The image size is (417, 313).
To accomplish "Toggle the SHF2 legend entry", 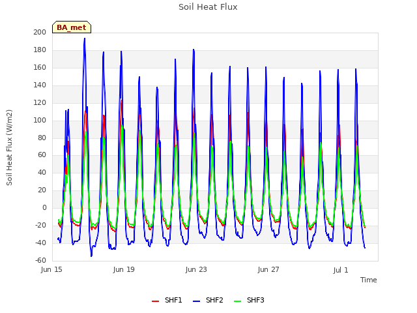I will tap(208, 300).
